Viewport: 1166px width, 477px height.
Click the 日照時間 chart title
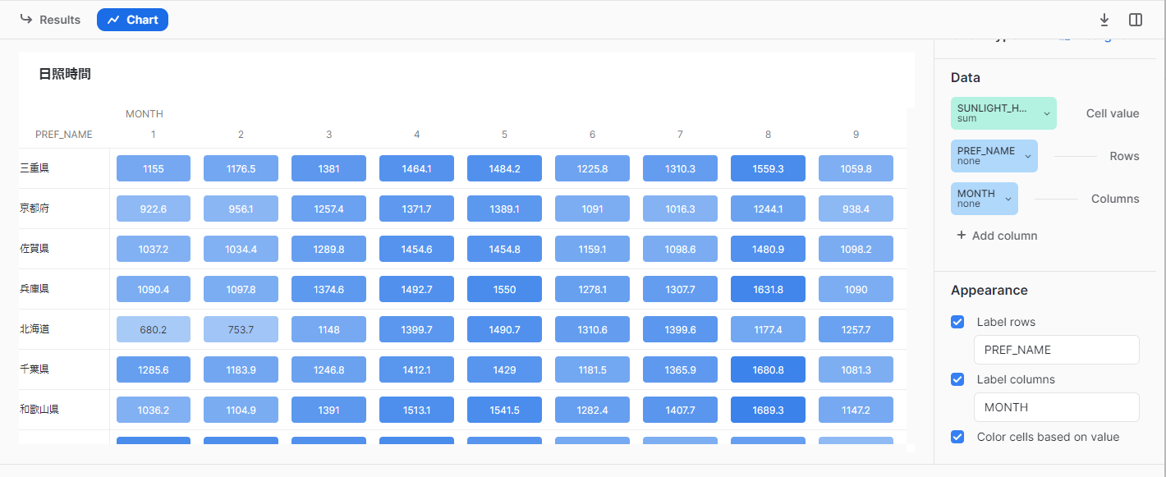[65, 74]
